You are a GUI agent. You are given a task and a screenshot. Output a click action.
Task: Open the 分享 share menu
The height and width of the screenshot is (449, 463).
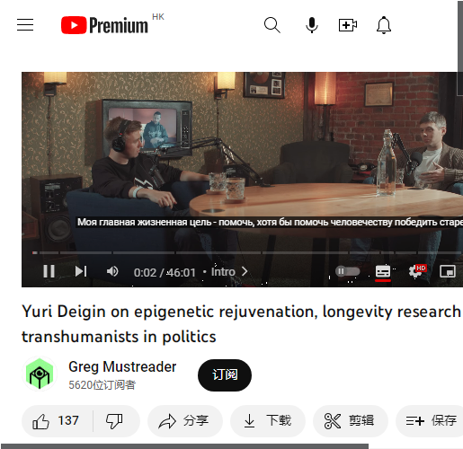(x=185, y=421)
